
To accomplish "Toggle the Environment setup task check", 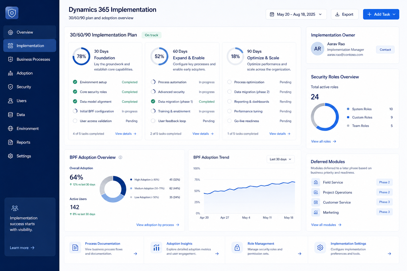I will click(x=75, y=82).
